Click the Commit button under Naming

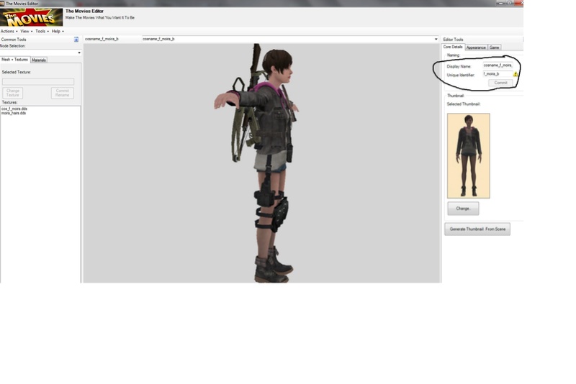pyautogui.click(x=500, y=83)
